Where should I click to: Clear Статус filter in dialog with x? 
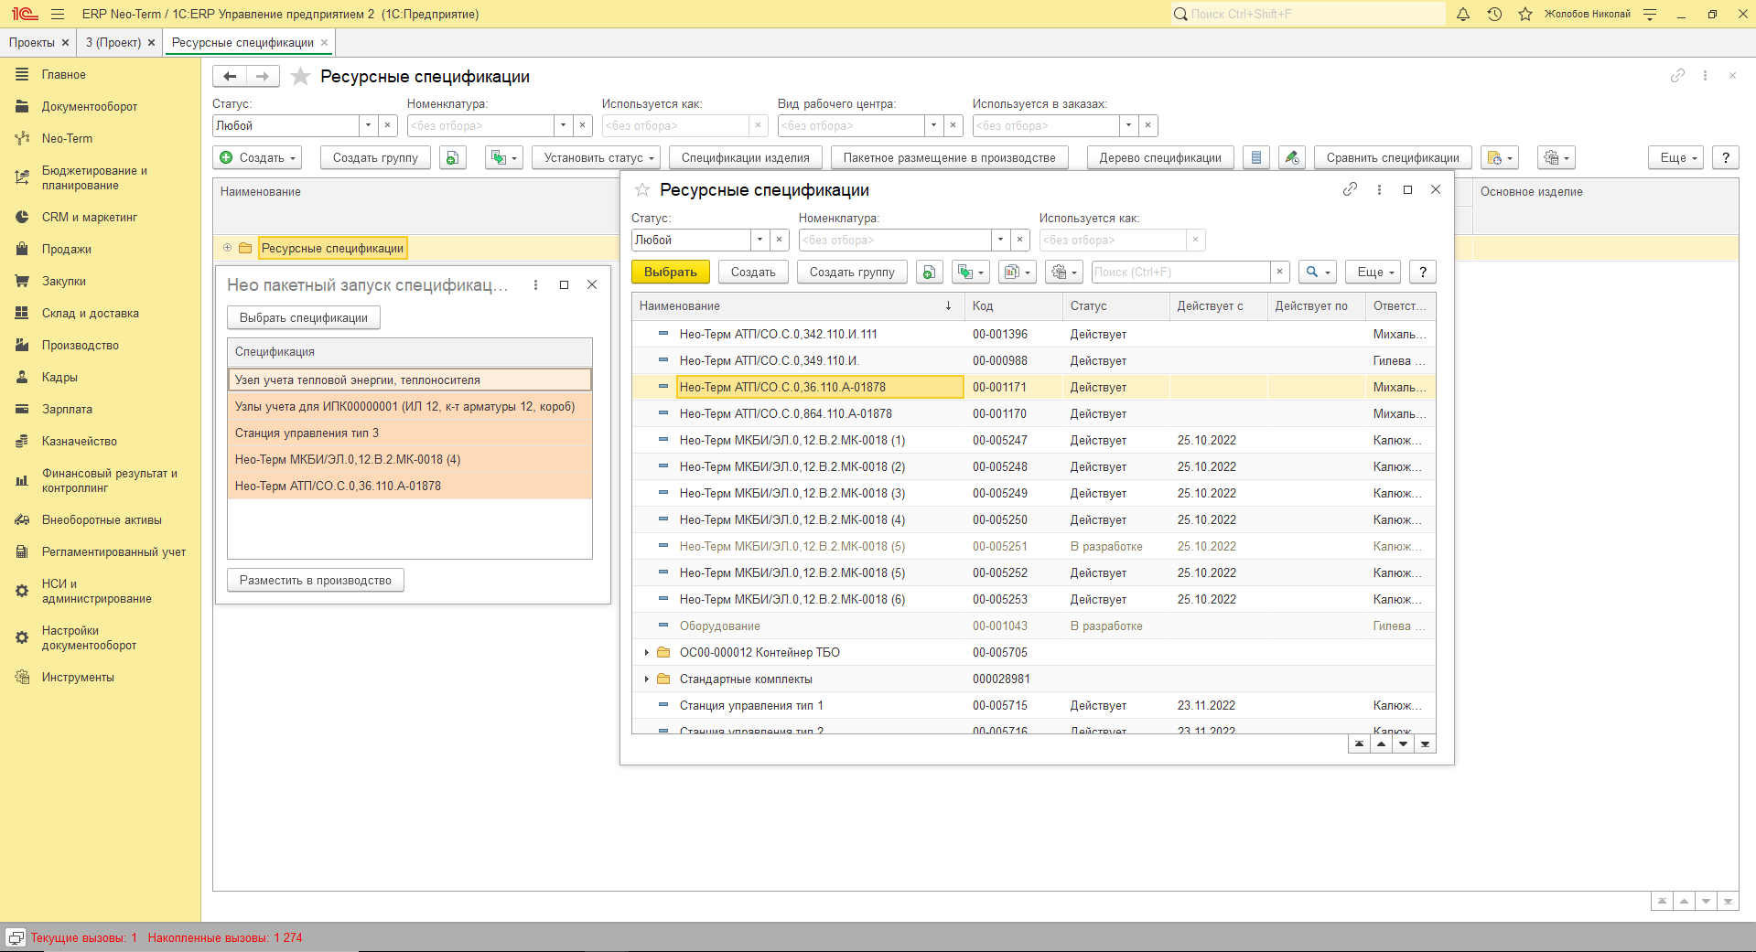779,240
